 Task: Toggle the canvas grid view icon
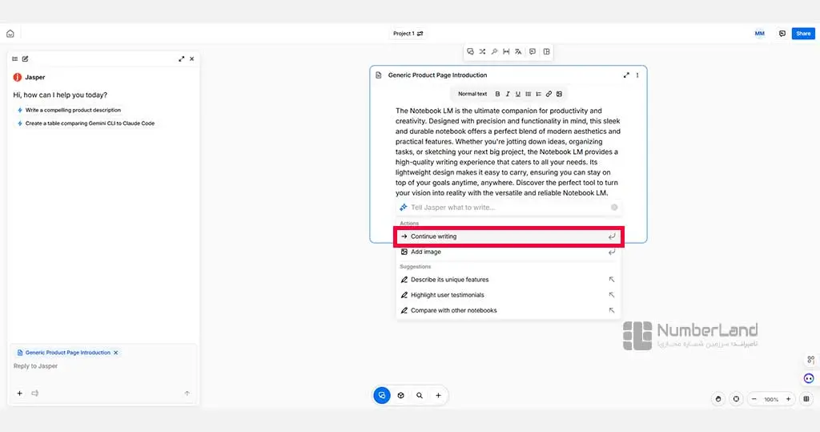pos(806,399)
